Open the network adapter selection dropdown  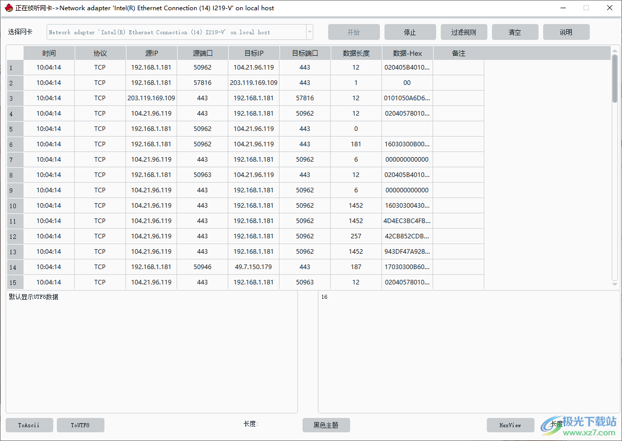click(310, 32)
